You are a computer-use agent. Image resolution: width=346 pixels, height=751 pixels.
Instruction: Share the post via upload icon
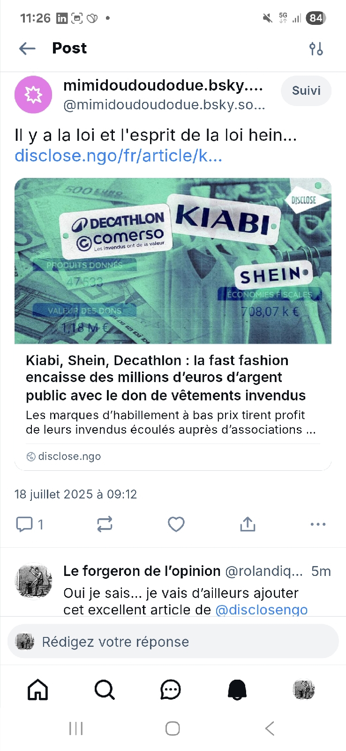[x=248, y=524]
